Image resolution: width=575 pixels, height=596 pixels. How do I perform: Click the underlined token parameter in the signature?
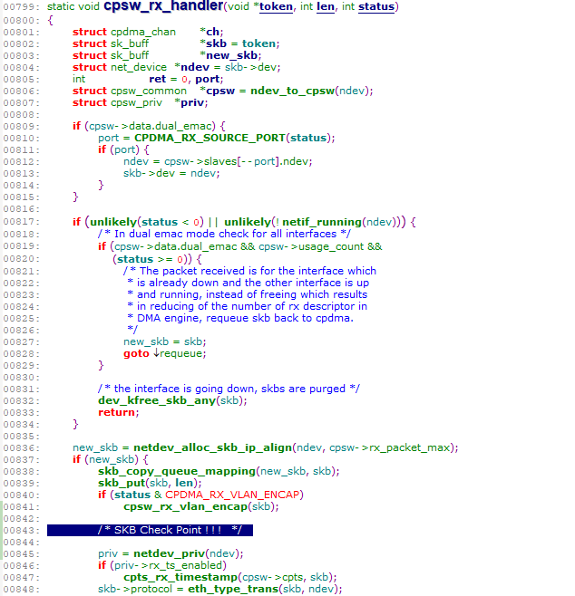tap(276, 7)
